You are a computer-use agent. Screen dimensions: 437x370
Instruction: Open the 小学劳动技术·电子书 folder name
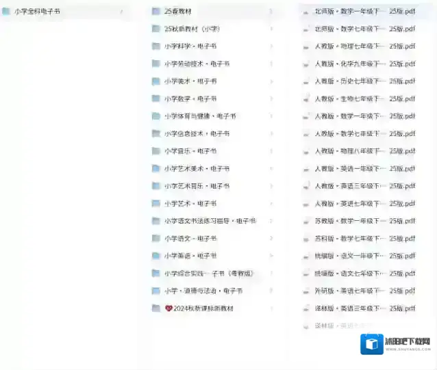tap(197, 64)
